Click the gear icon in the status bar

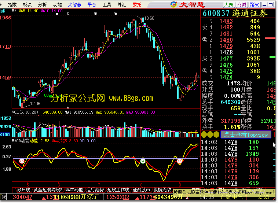pyautogui.click(x=4, y=197)
